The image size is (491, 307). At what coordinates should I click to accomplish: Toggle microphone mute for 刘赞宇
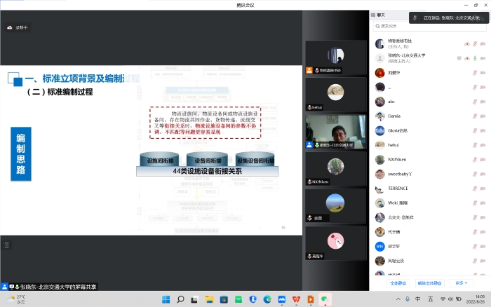pyautogui.click(x=474, y=72)
